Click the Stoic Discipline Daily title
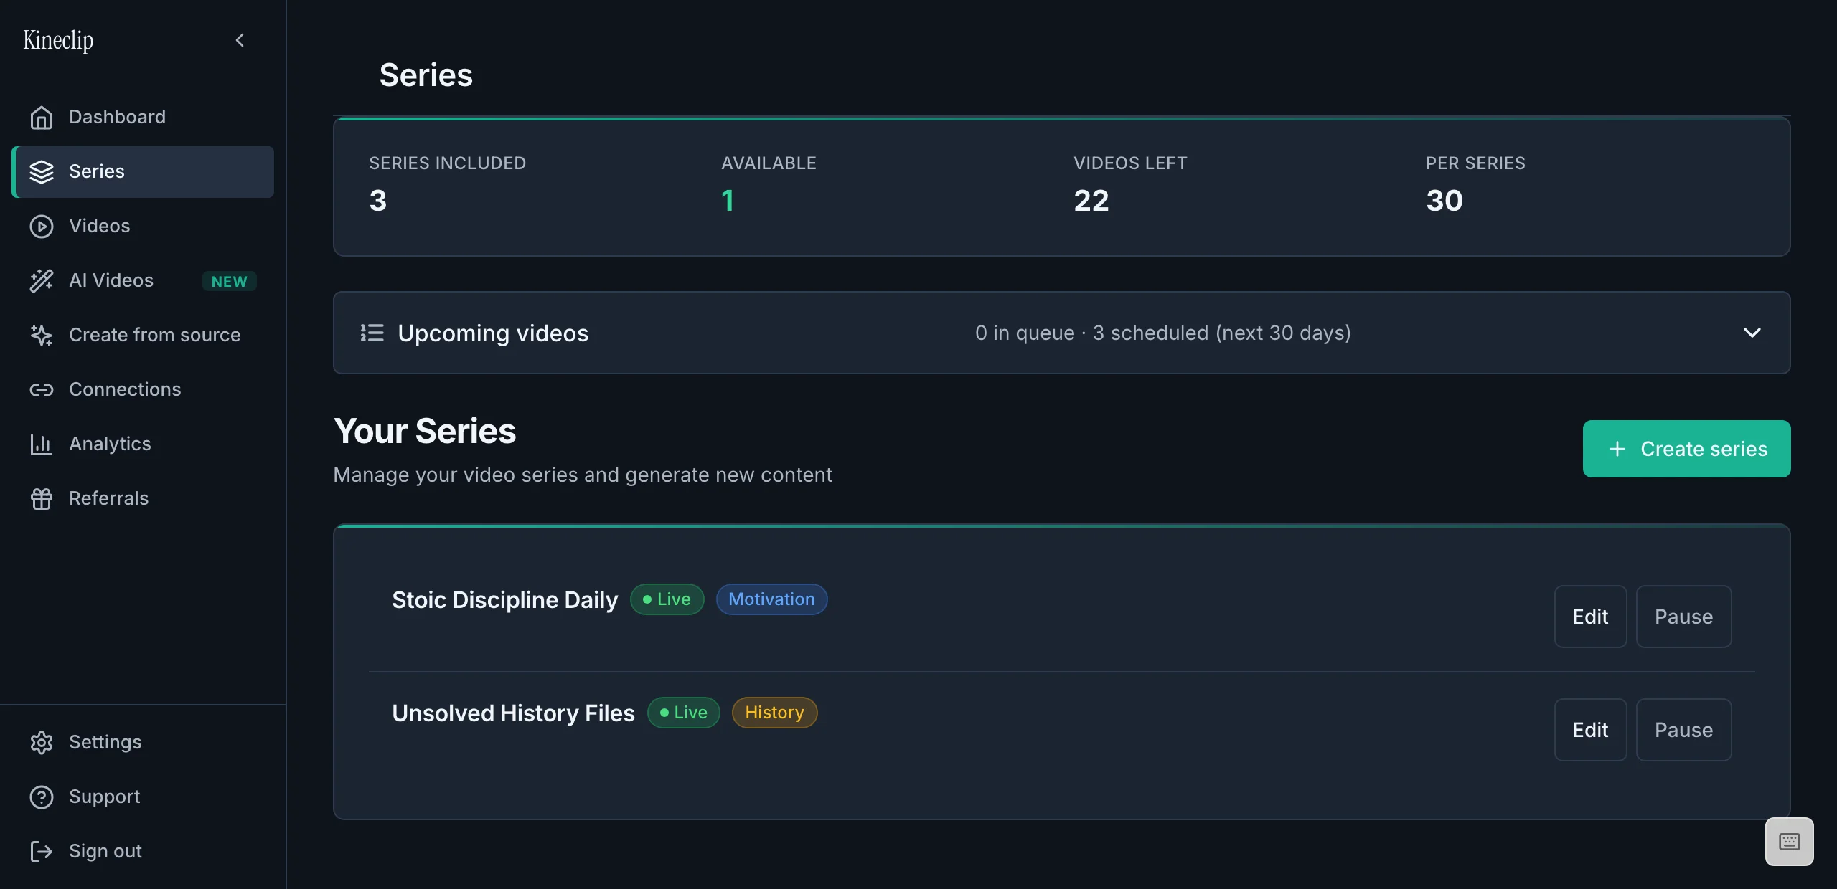The image size is (1837, 889). coord(504,600)
